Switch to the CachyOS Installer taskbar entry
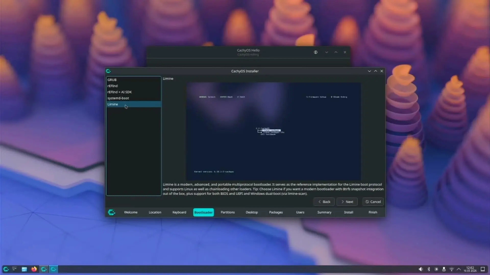 [53, 269]
